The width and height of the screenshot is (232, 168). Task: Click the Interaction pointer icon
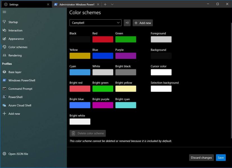click(4, 30)
